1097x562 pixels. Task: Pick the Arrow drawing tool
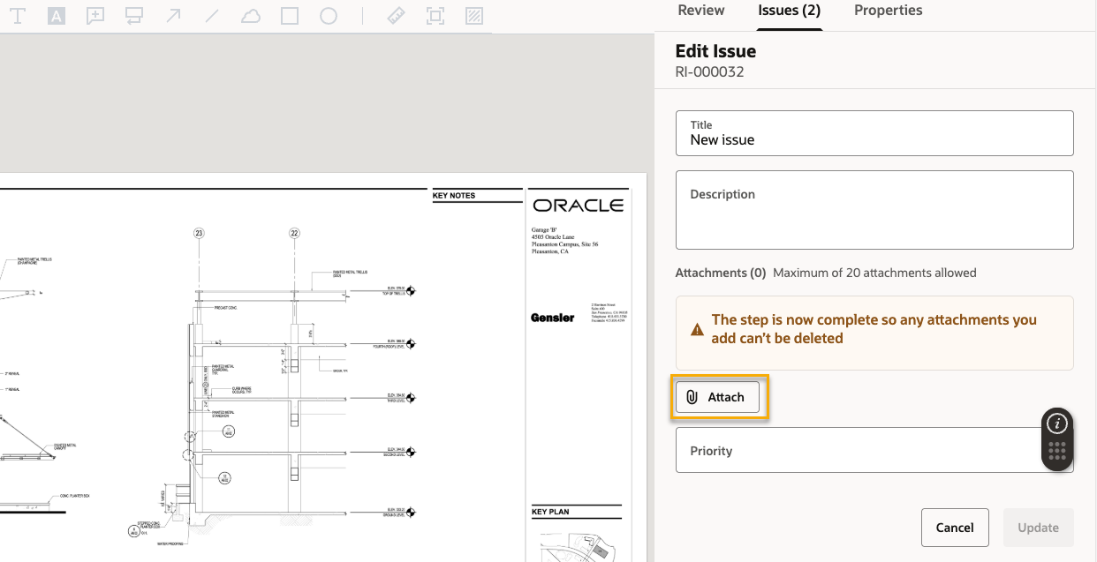173,16
